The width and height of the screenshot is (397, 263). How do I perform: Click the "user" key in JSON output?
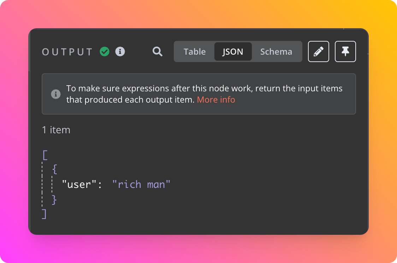(x=79, y=184)
